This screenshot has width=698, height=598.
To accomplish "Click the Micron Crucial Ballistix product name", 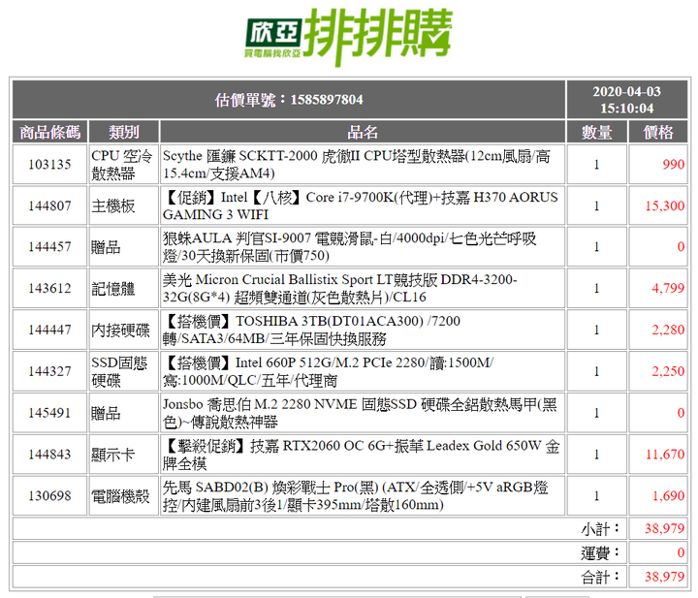I will (x=339, y=288).
